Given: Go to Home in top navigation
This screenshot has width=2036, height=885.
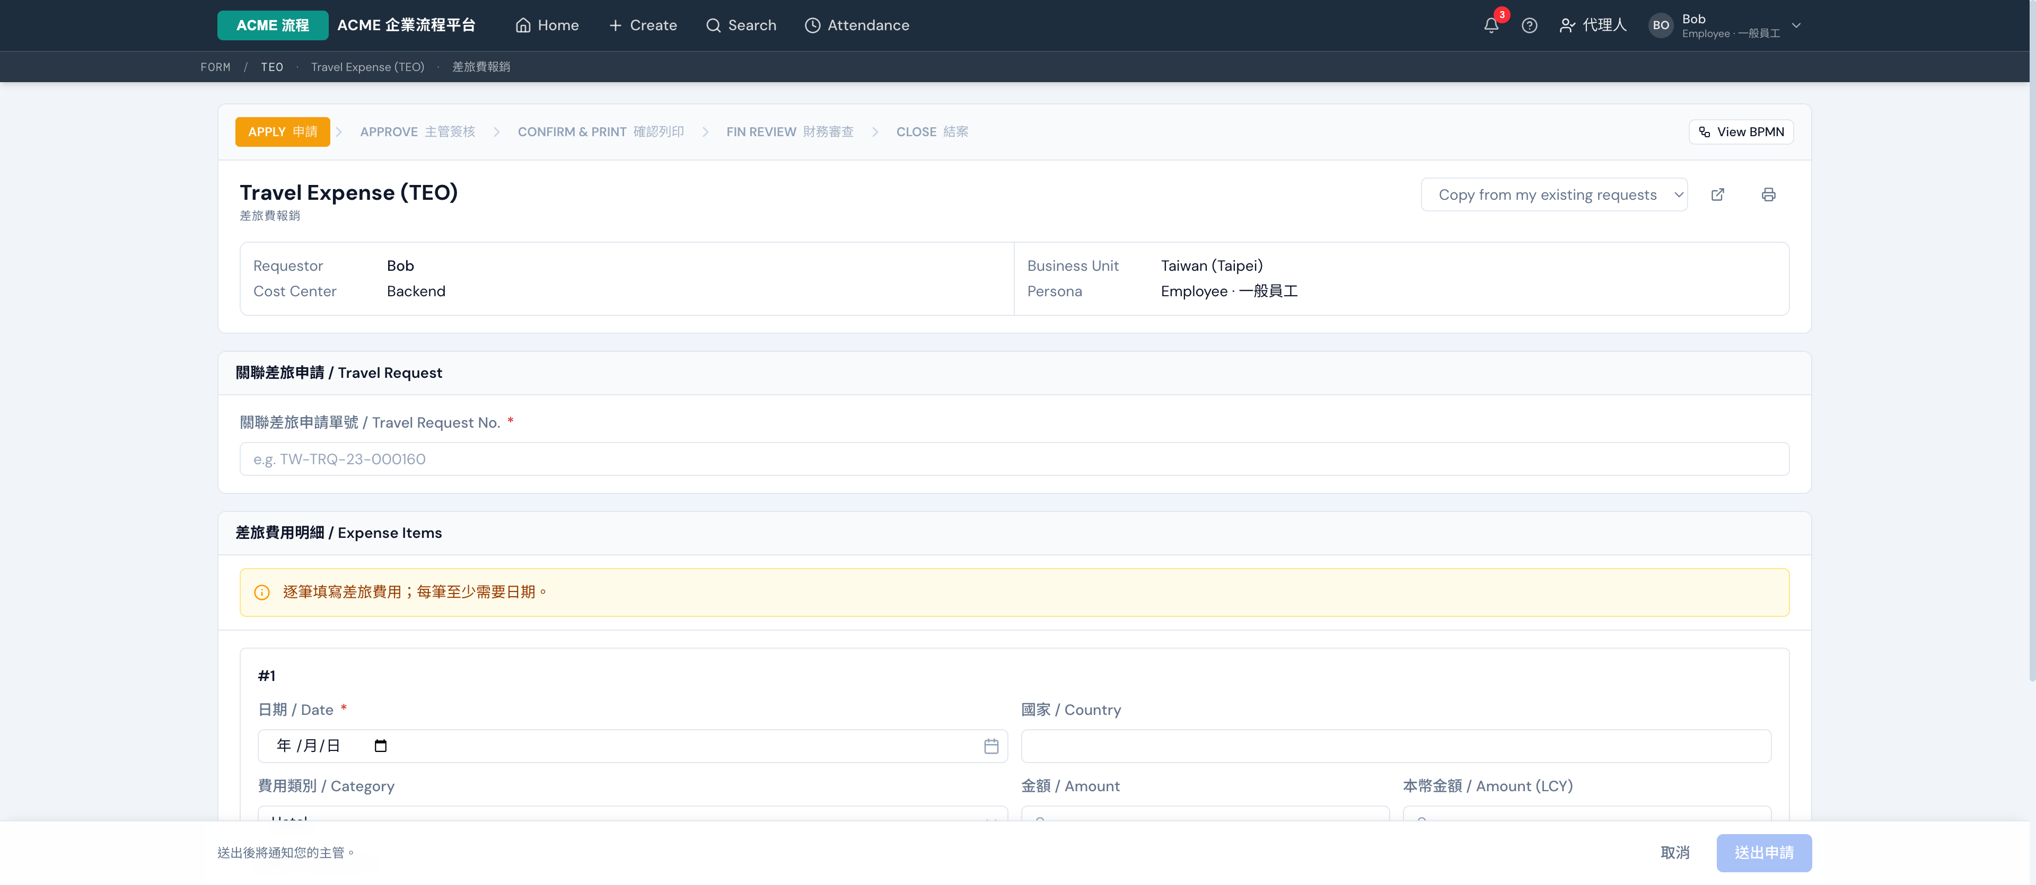Looking at the screenshot, I should pyautogui.click(x=547, y=25).
